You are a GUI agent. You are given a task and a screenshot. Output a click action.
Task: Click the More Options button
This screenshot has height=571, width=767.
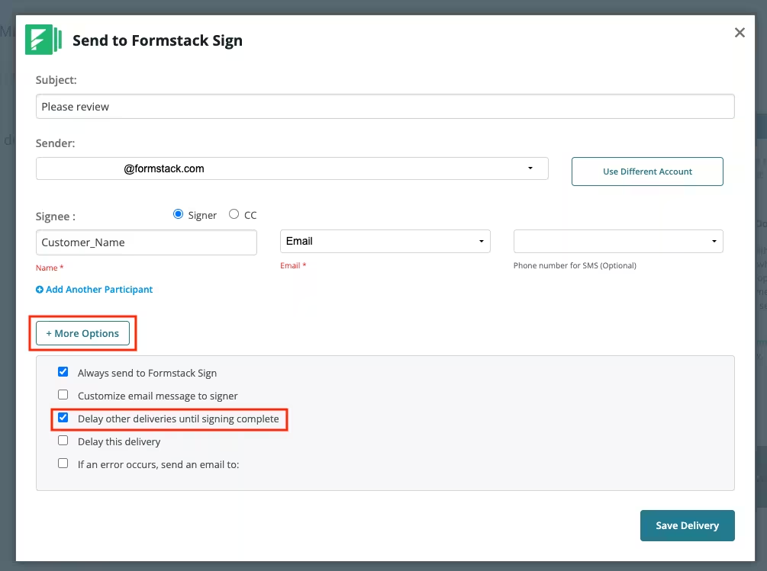click(x=82, y=333)
